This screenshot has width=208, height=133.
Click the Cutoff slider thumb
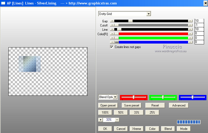tap(117, 25)
